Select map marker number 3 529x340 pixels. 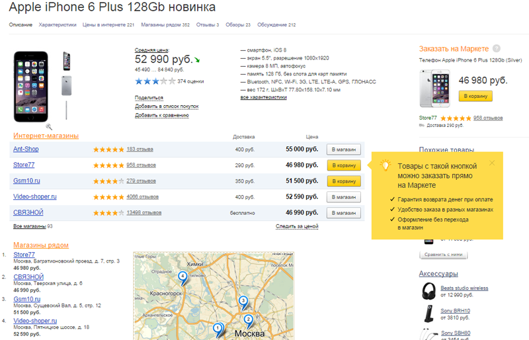243,302
